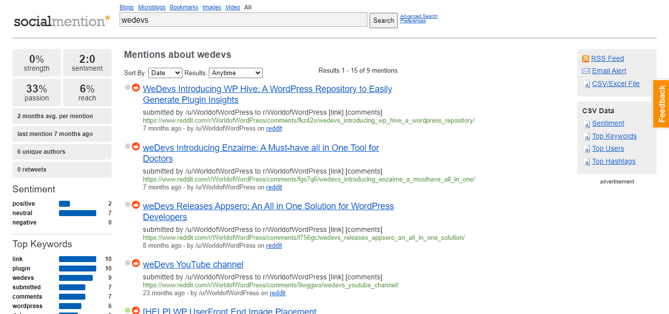This screenshot has height=314, width=669.
Task: Open the Sentiment CSV data link
Action: point(608,124)
